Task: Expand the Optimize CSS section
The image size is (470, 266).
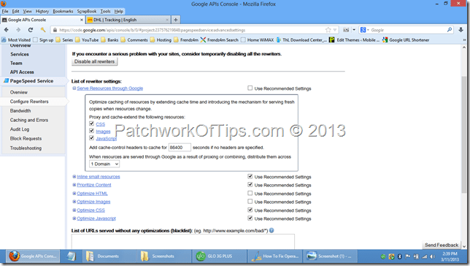Action: click(74, 210)
